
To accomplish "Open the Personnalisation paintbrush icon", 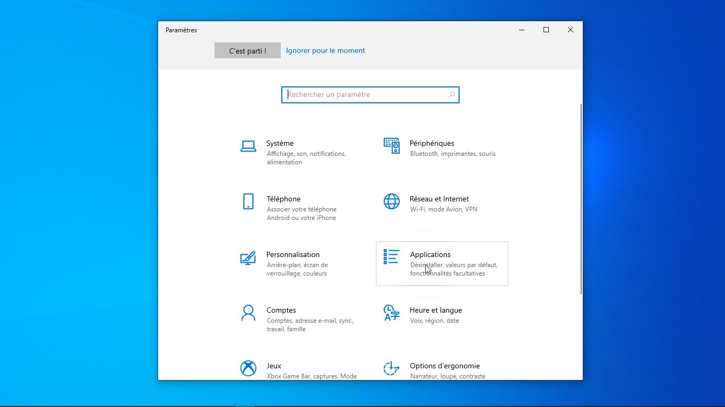I will coord(248,258).
